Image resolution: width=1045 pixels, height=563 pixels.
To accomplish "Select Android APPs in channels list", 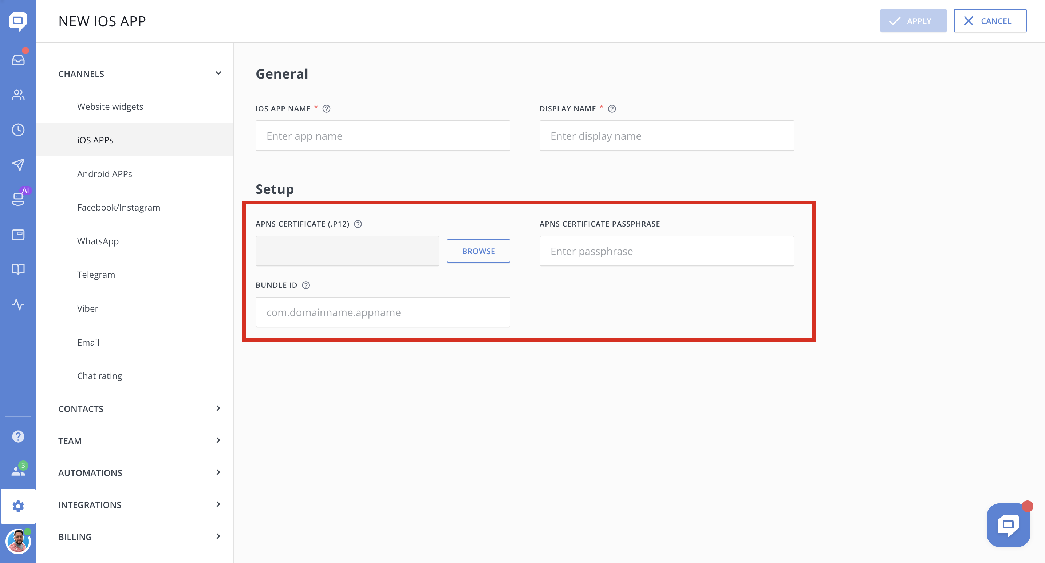I will point(104,173).
